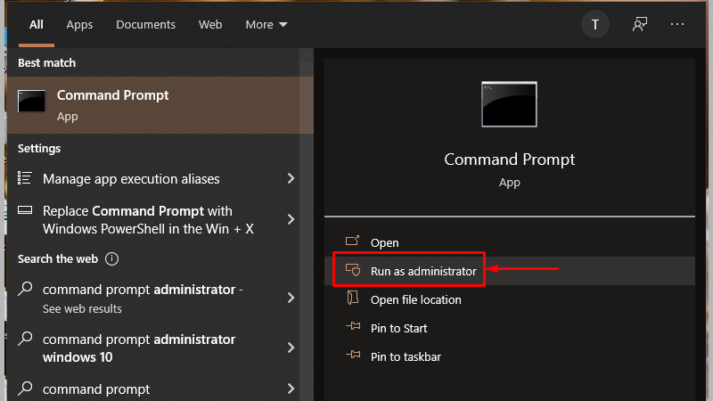Expand command prompt administrator windows 10 arrow
713x401 pixels.
[x=291, y=348]
